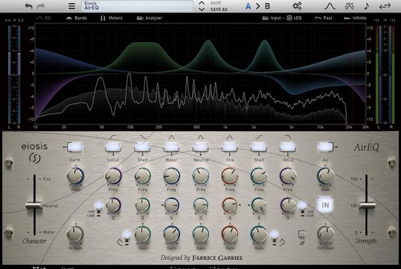The width and height of the screenshot is (401, 269).
Task: Switch to the A state
Action: coord(248,6)
